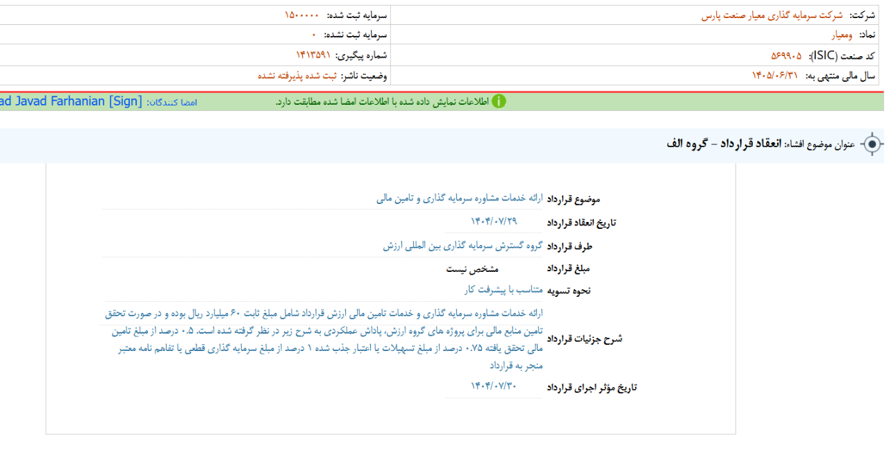Click the counterparty گروه گسترش سرمایه گذاری بین المللی ارزش
889x462 pixels.
[x=463, y=246]
